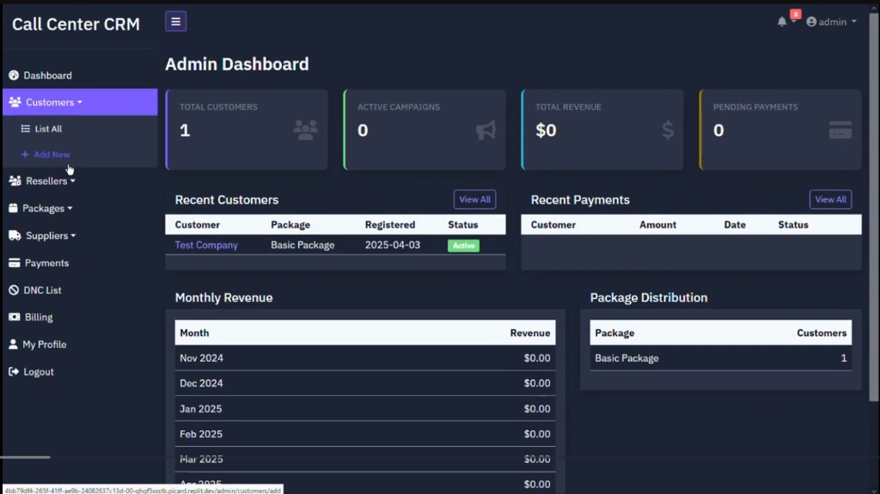Viewport: 880px width, 494px height.
Task: Expand the Suppliers submenu caret
Action: point(73,235)
